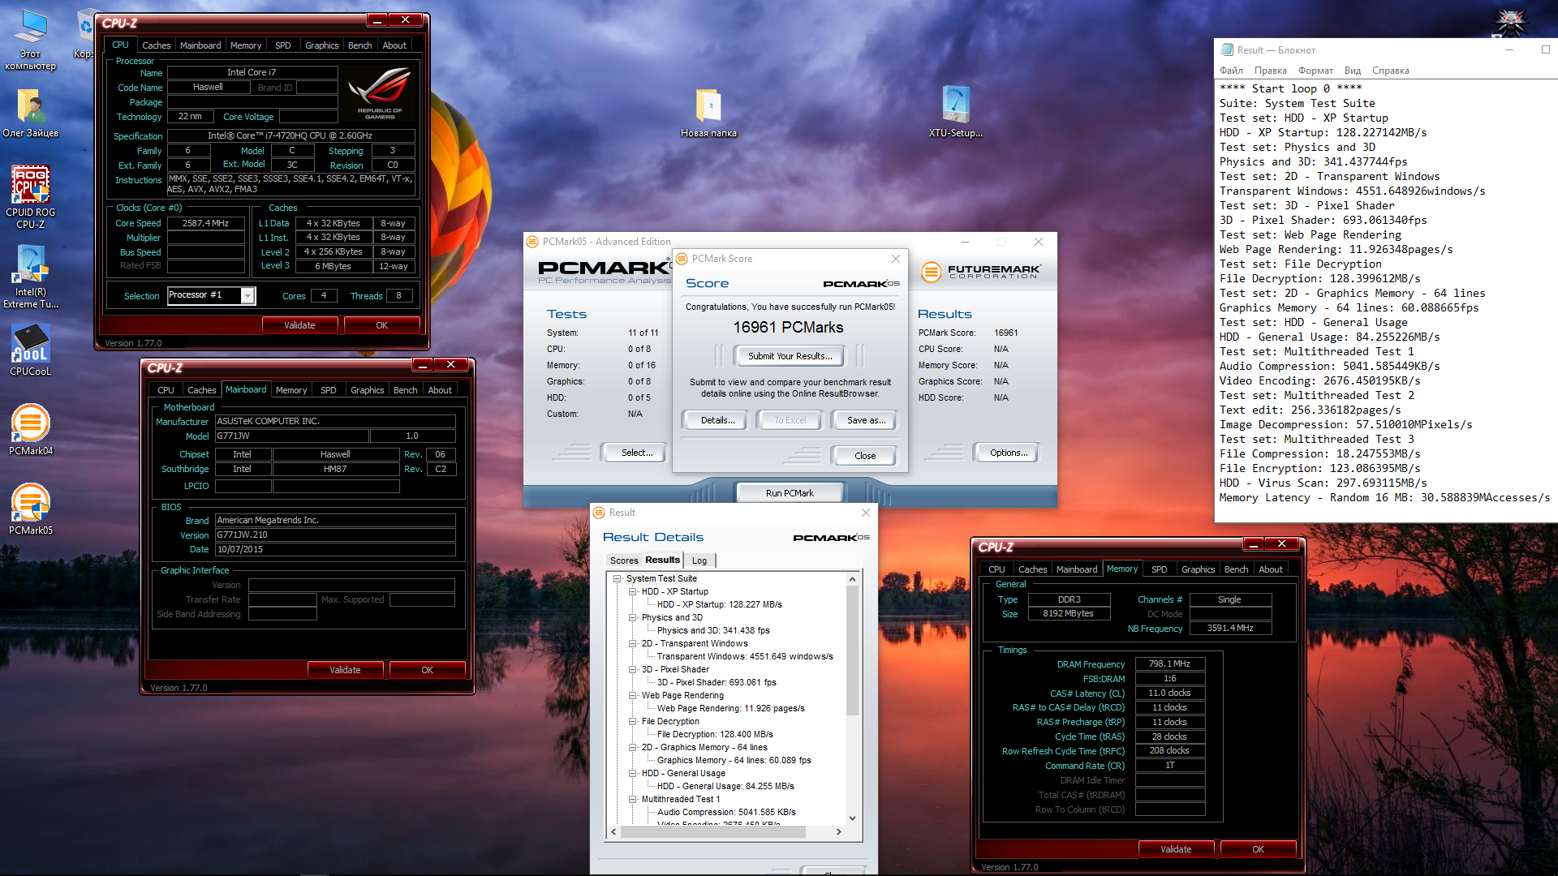Viewport: 1558px width, 876px height.
Task: Collapse the HDD - XP Startup node
Action: click(x=633, y=592)
